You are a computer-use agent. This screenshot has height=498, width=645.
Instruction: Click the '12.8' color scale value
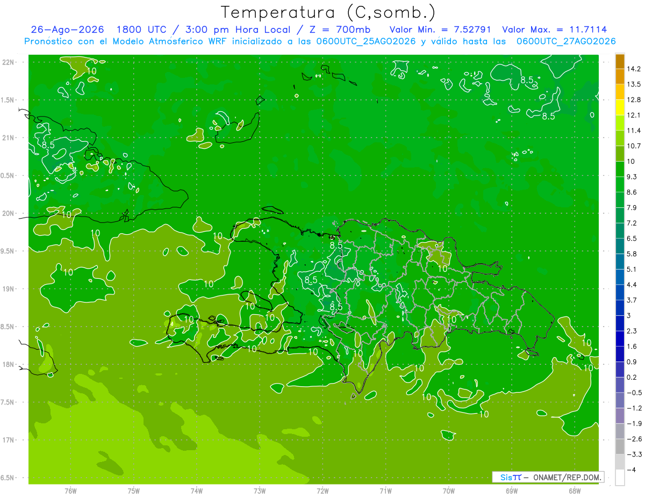point(634,99)
